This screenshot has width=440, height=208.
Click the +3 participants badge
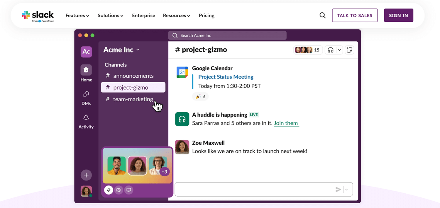(x=164, y=172)
